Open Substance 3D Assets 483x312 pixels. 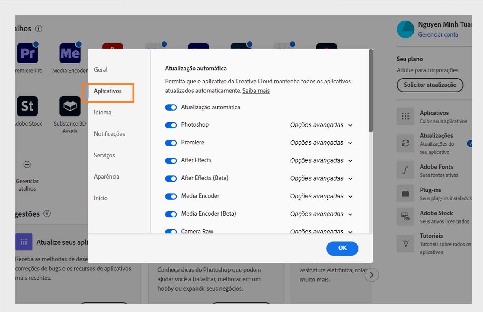[69, 106]
